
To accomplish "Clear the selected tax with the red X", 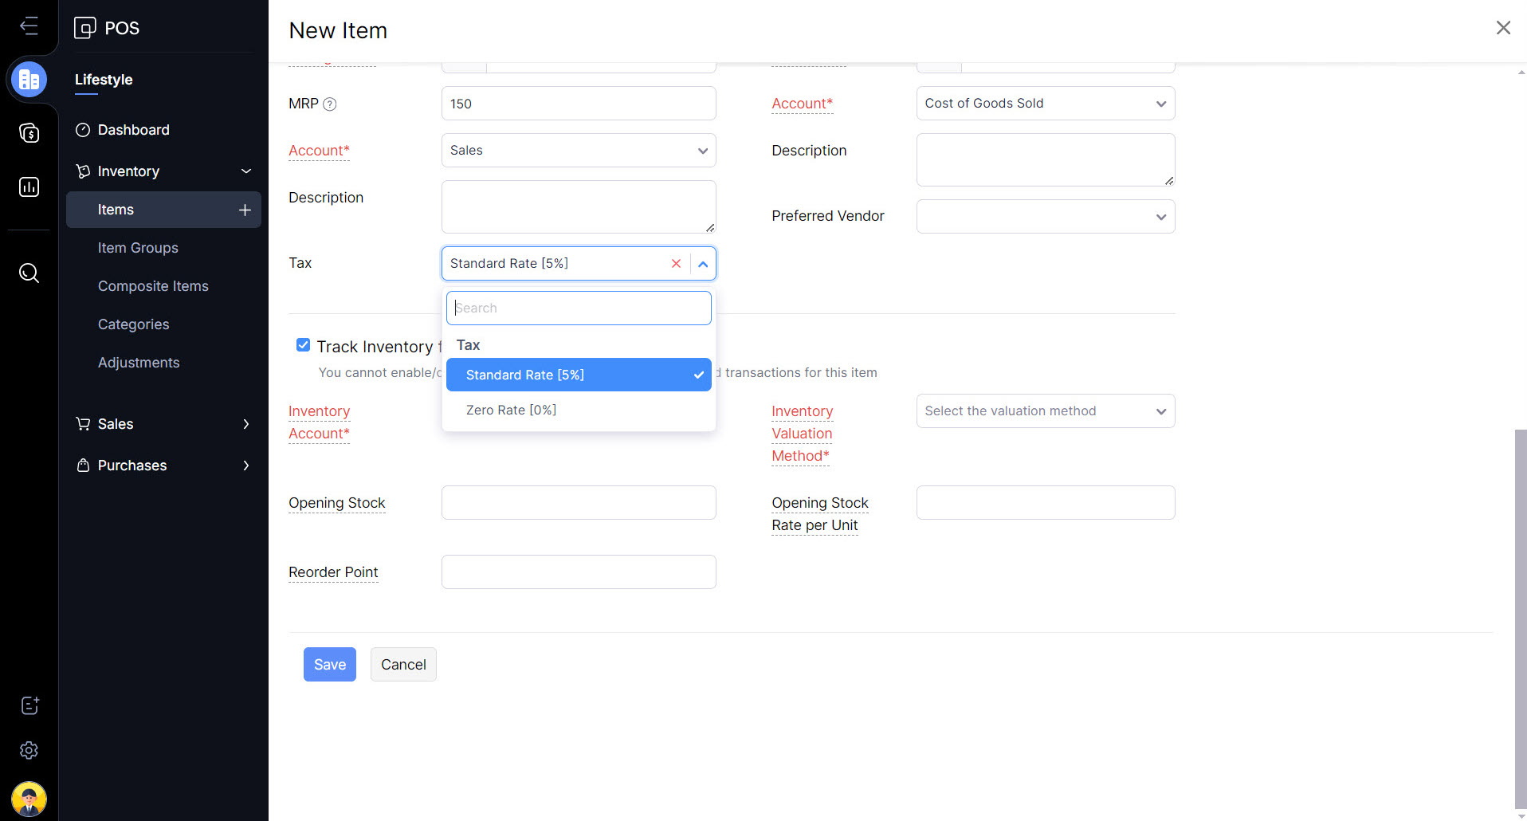I will point(676,264).
